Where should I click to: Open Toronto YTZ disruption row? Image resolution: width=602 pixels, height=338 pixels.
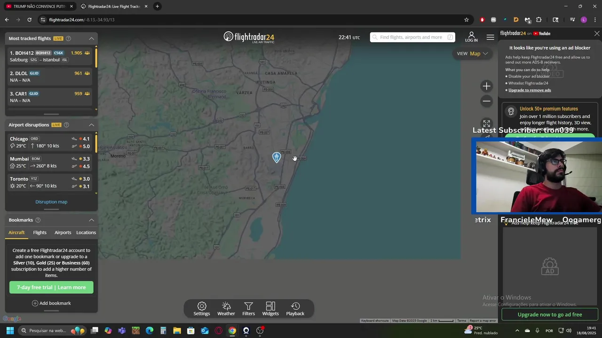click(50, 182)
